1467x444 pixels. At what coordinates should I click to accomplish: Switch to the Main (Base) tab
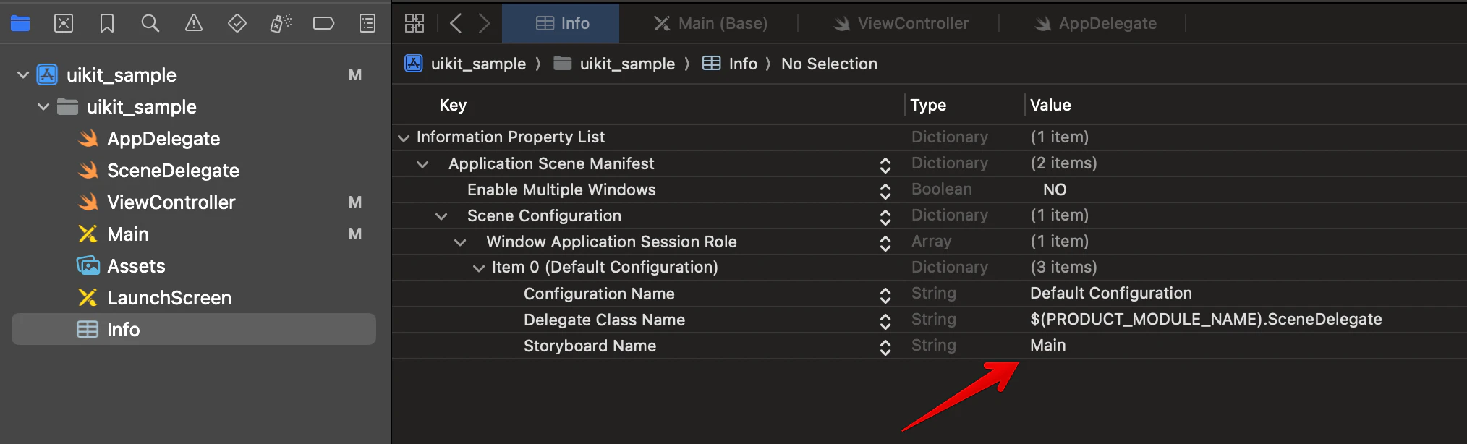pos(710,24)
